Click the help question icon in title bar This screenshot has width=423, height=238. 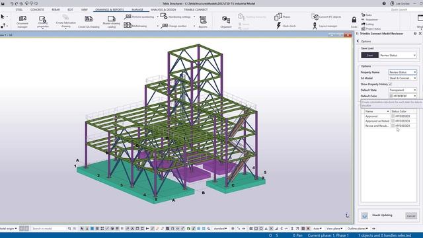(384, 3)
